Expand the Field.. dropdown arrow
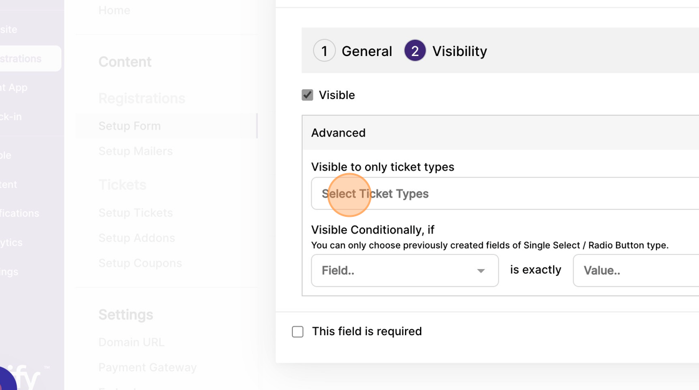 point(481,270)
